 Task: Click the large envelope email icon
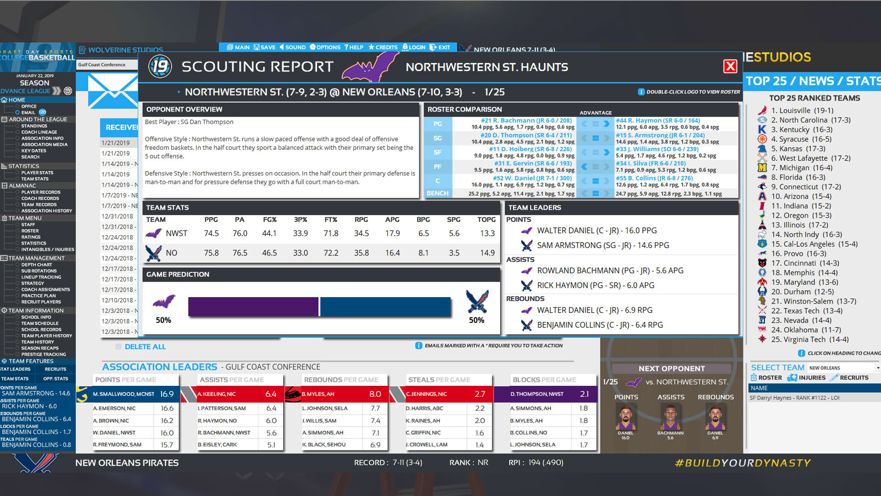coord(112,91)
